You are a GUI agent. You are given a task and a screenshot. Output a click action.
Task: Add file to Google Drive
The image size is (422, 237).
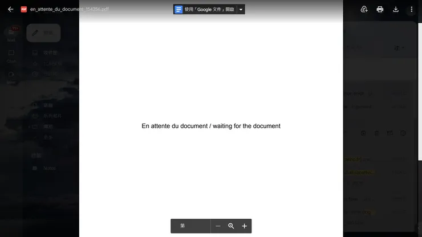pos(364,9)
